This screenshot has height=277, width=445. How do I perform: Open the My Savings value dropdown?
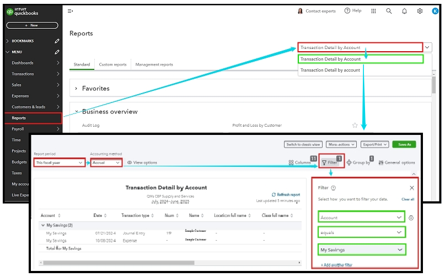pos(362,250)
